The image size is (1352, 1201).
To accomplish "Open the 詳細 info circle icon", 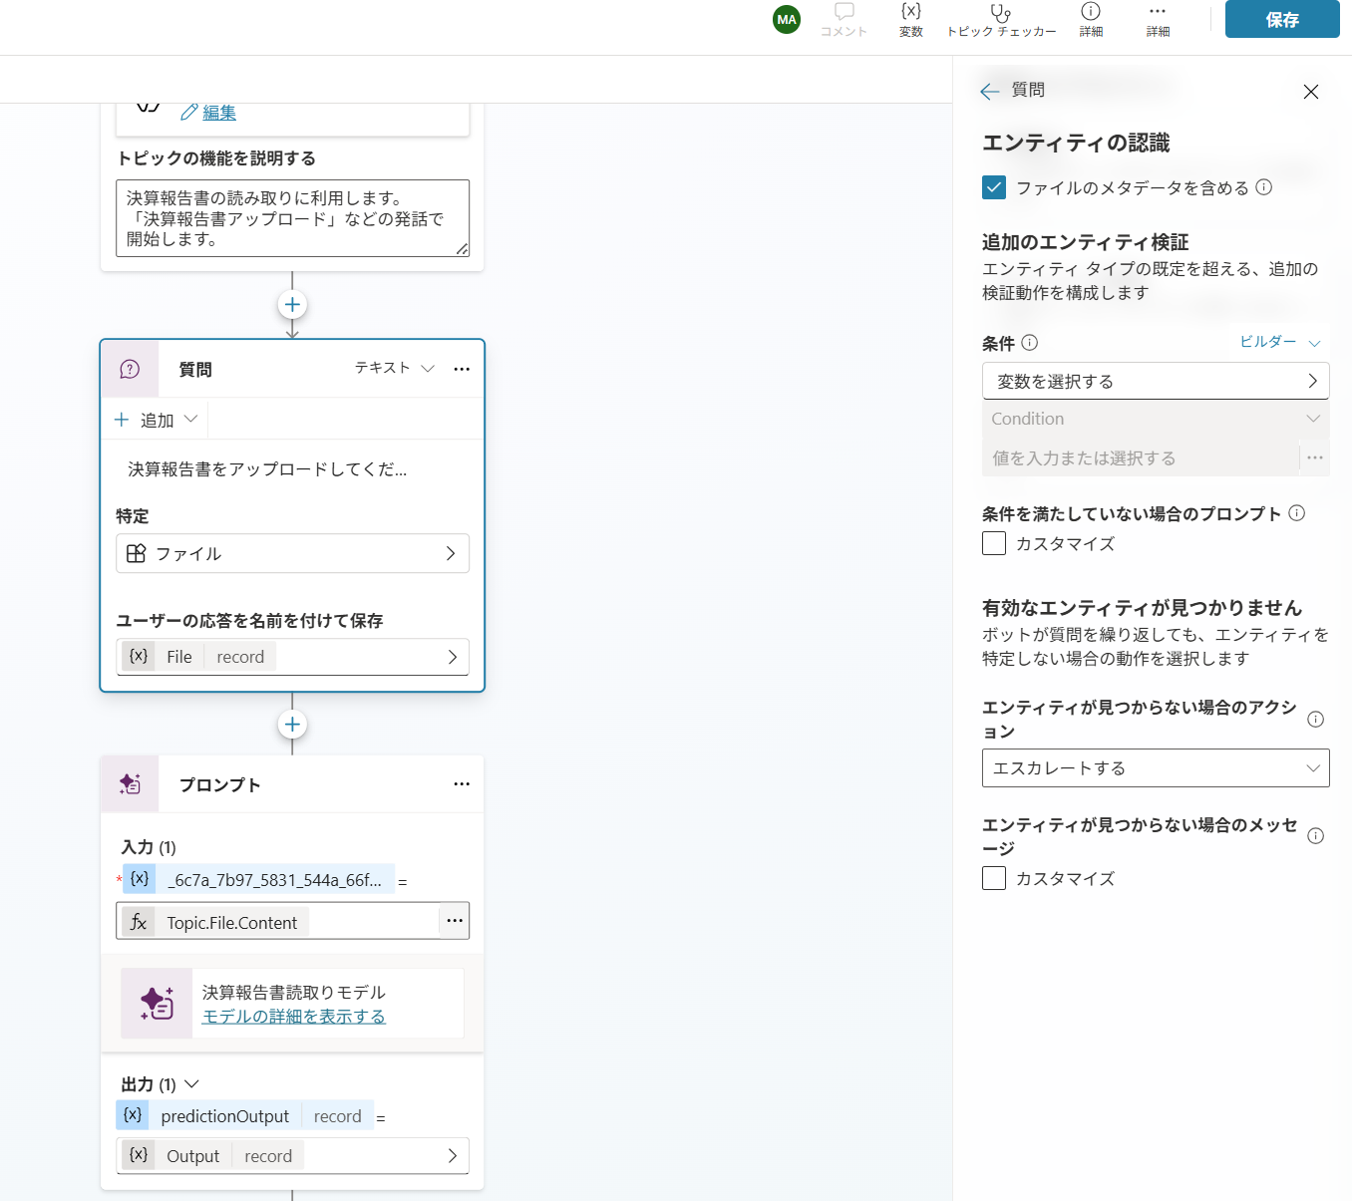I will (1091, 19).
